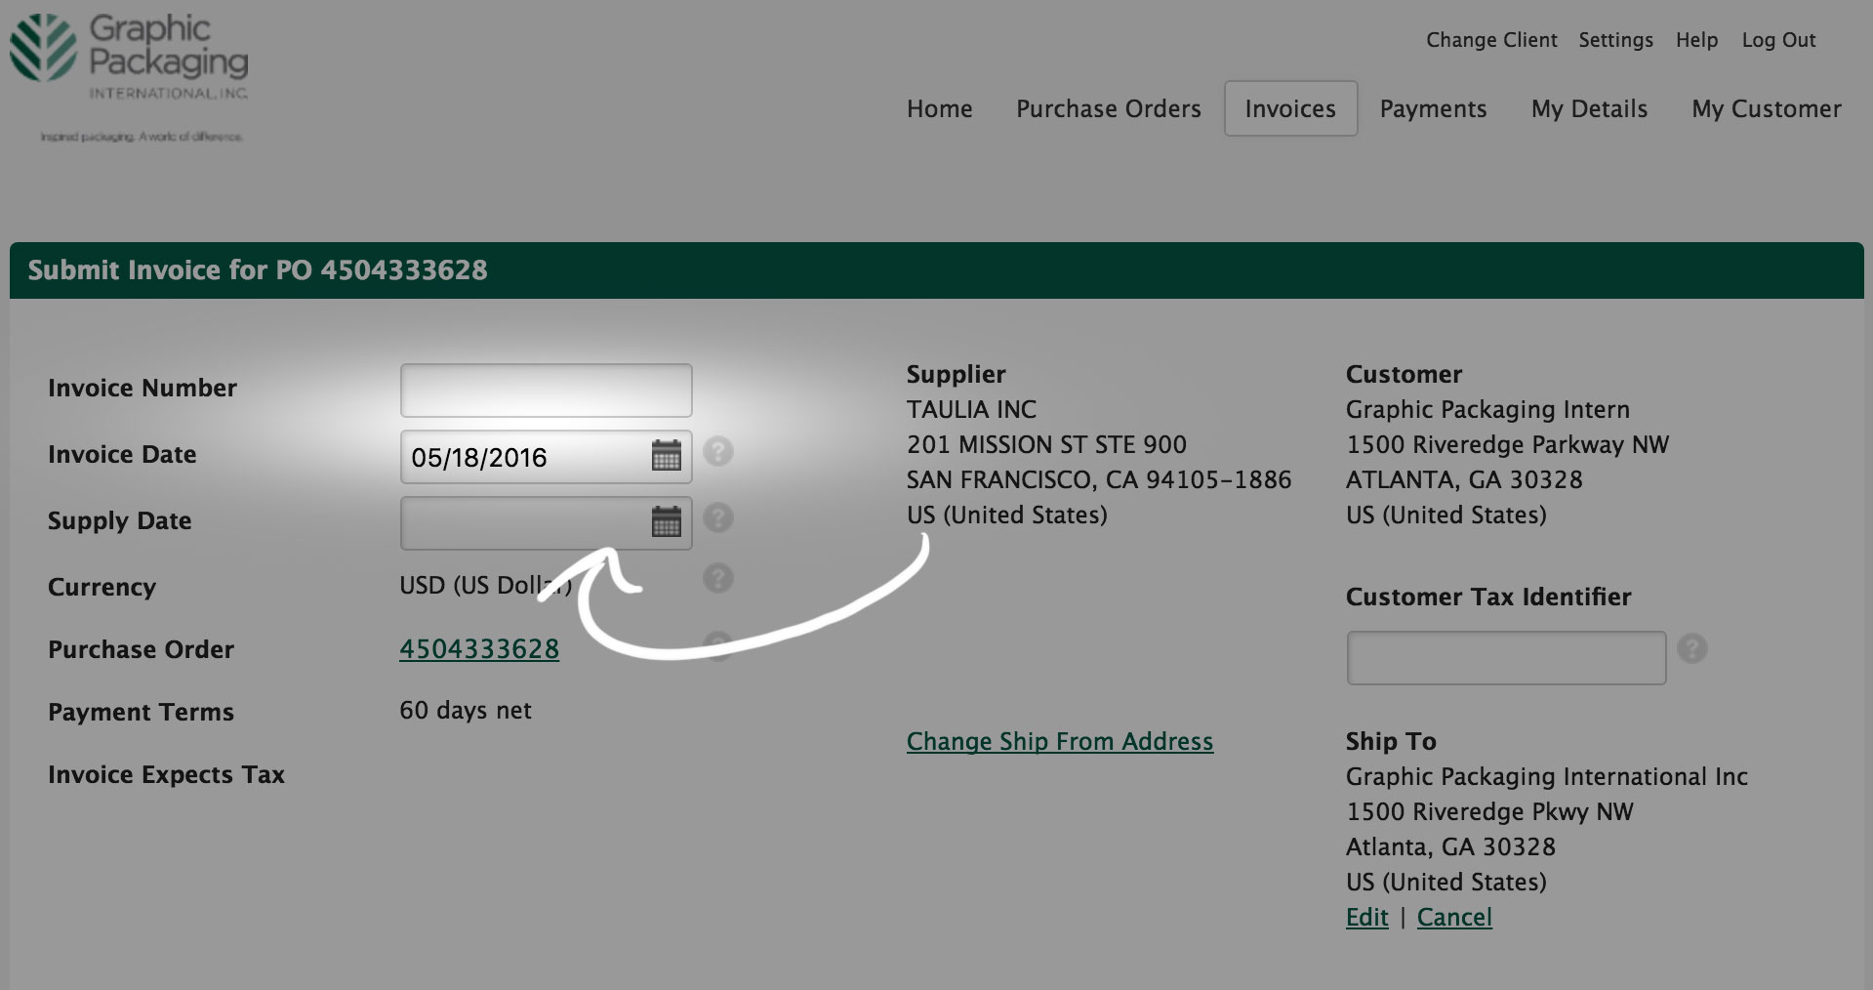Screen dimensions: 1873x990
Task: Select the Invoices tab
Action: 1290,108
